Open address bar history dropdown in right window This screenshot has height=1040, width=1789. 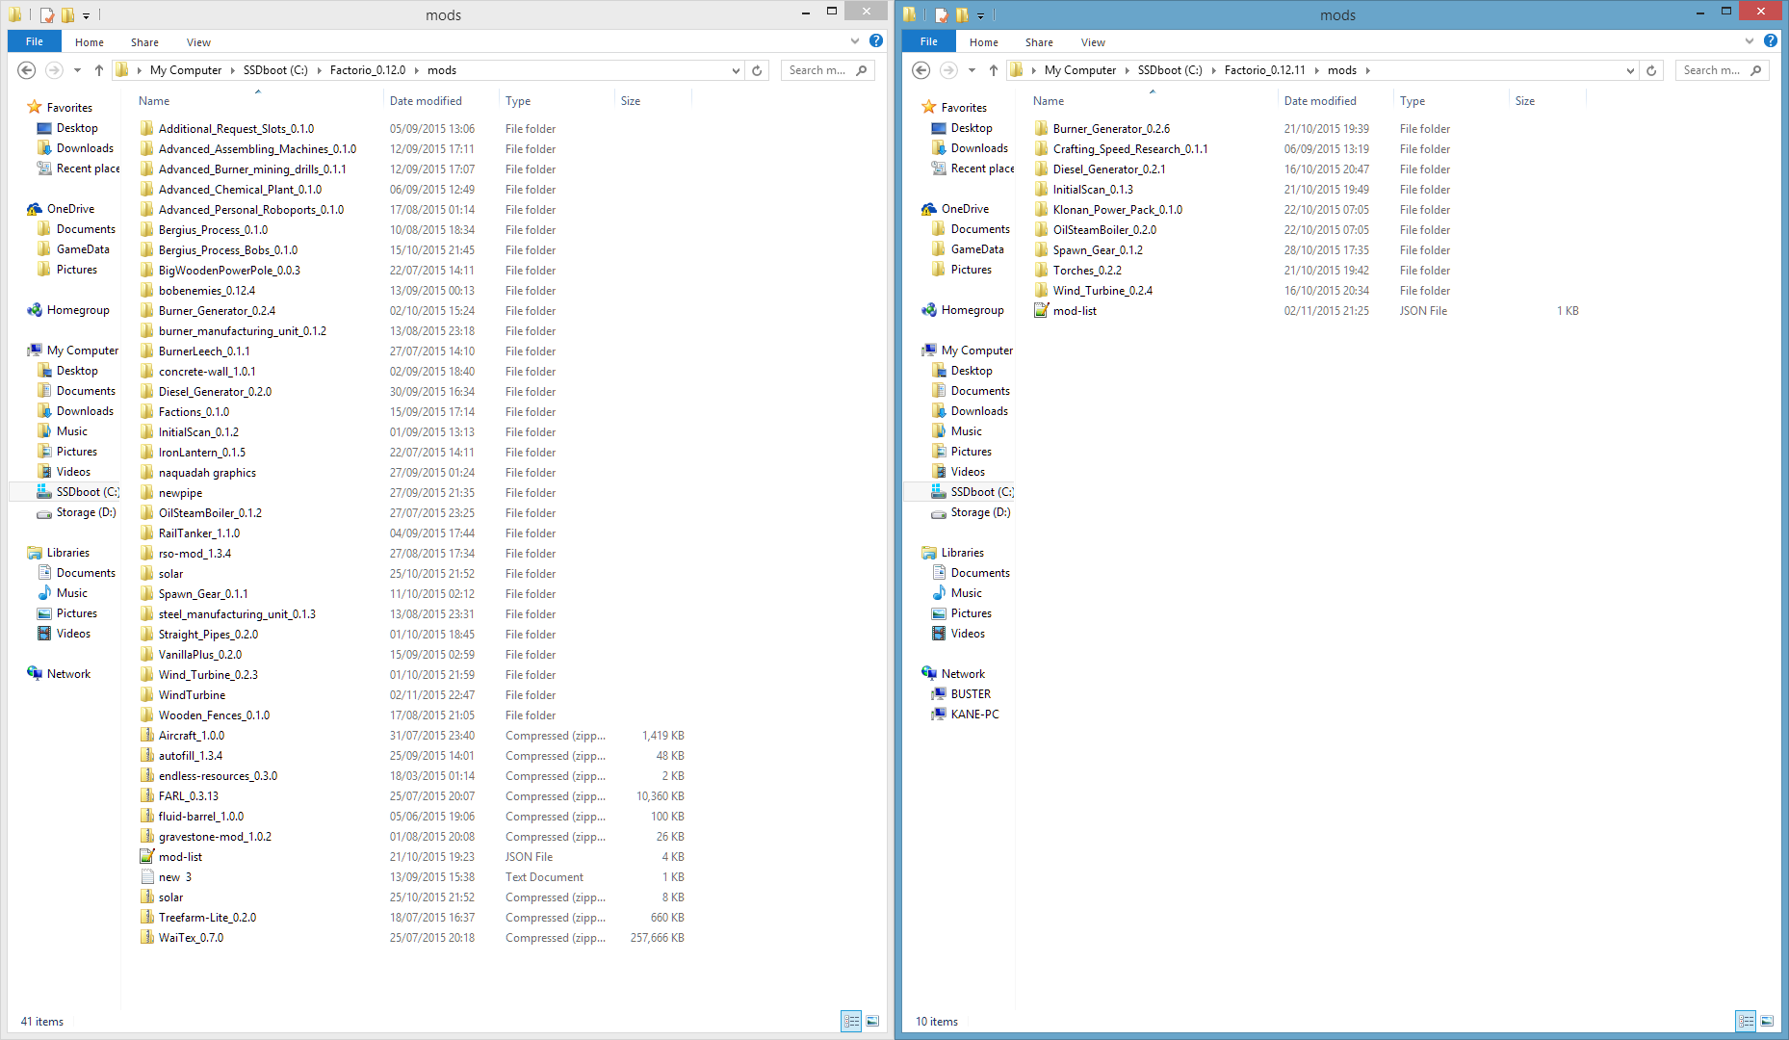[1630, 70]
